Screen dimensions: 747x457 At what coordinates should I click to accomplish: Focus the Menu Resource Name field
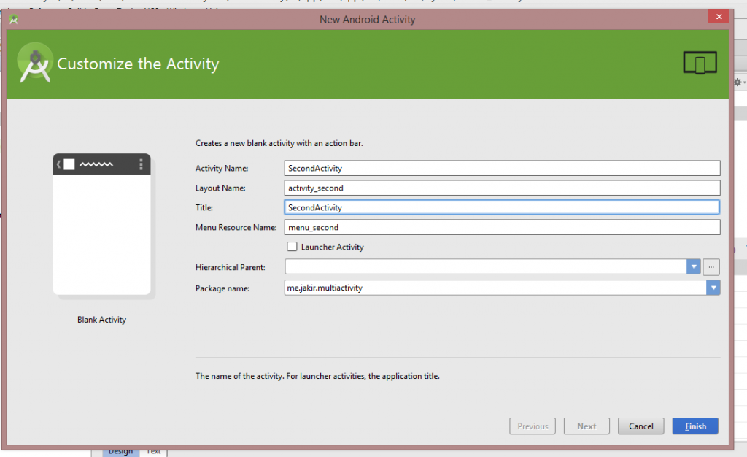(502, 227)
